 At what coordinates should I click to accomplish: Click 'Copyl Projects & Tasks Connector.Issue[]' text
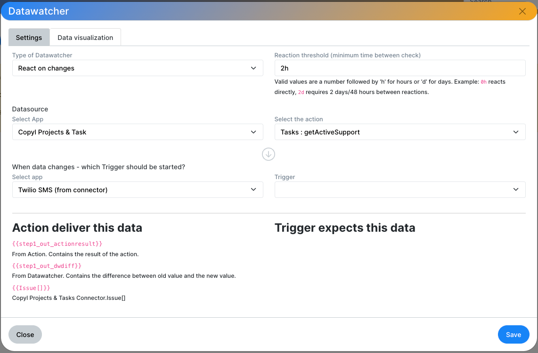[x=69, y=298]
